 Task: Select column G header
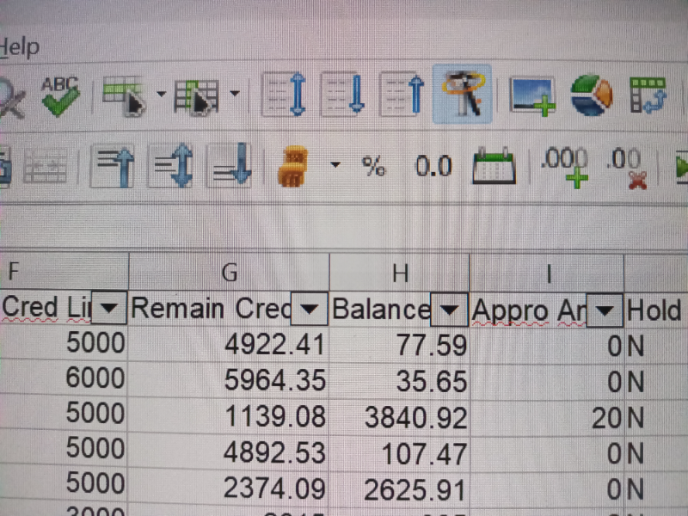[229, 272]
